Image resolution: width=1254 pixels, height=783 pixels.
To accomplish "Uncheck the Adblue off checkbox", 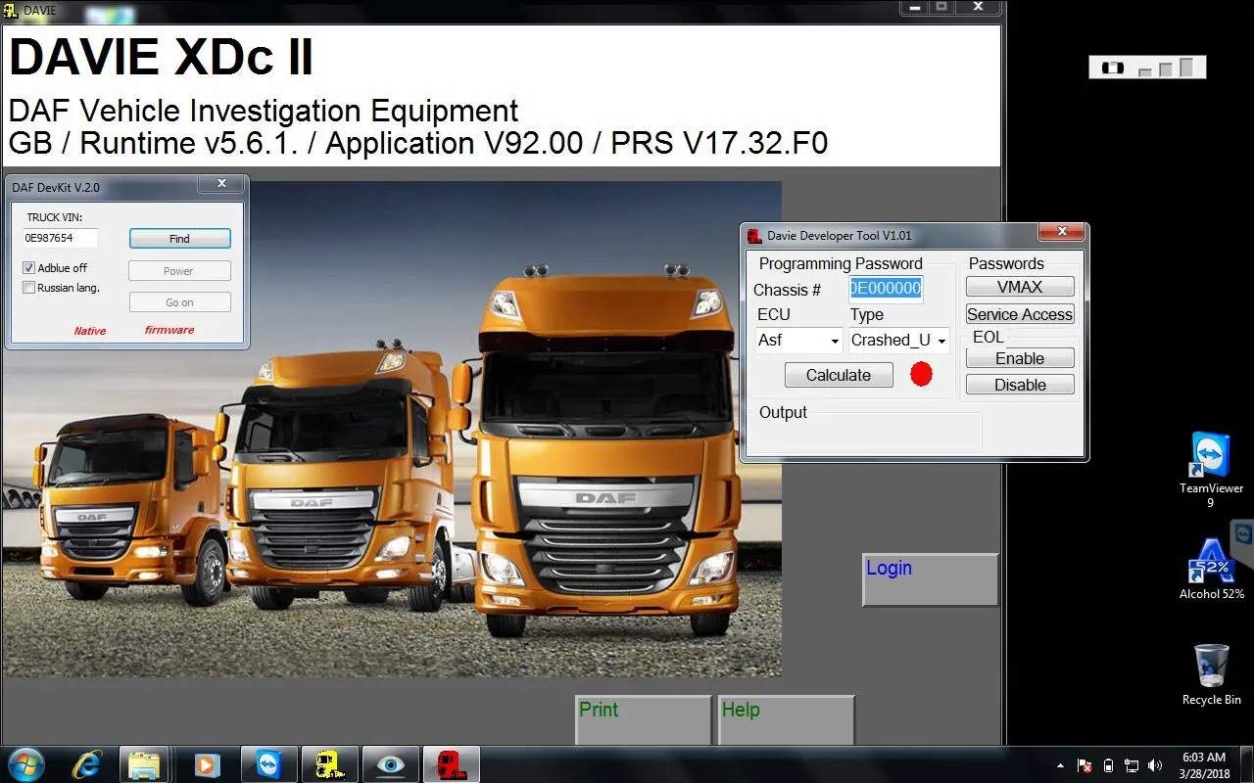I will (x=29, y=268).
